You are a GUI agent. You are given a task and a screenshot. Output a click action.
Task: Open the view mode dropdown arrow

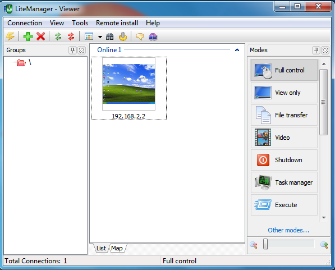[100, 37]
